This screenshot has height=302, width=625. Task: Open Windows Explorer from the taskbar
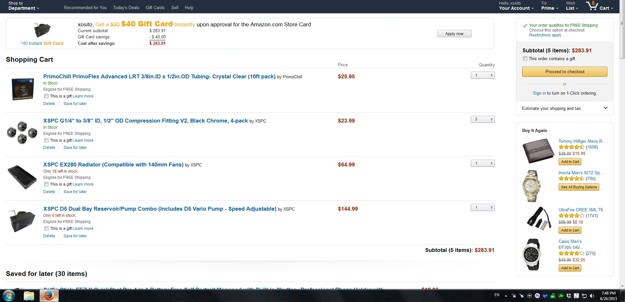[29, 296]
